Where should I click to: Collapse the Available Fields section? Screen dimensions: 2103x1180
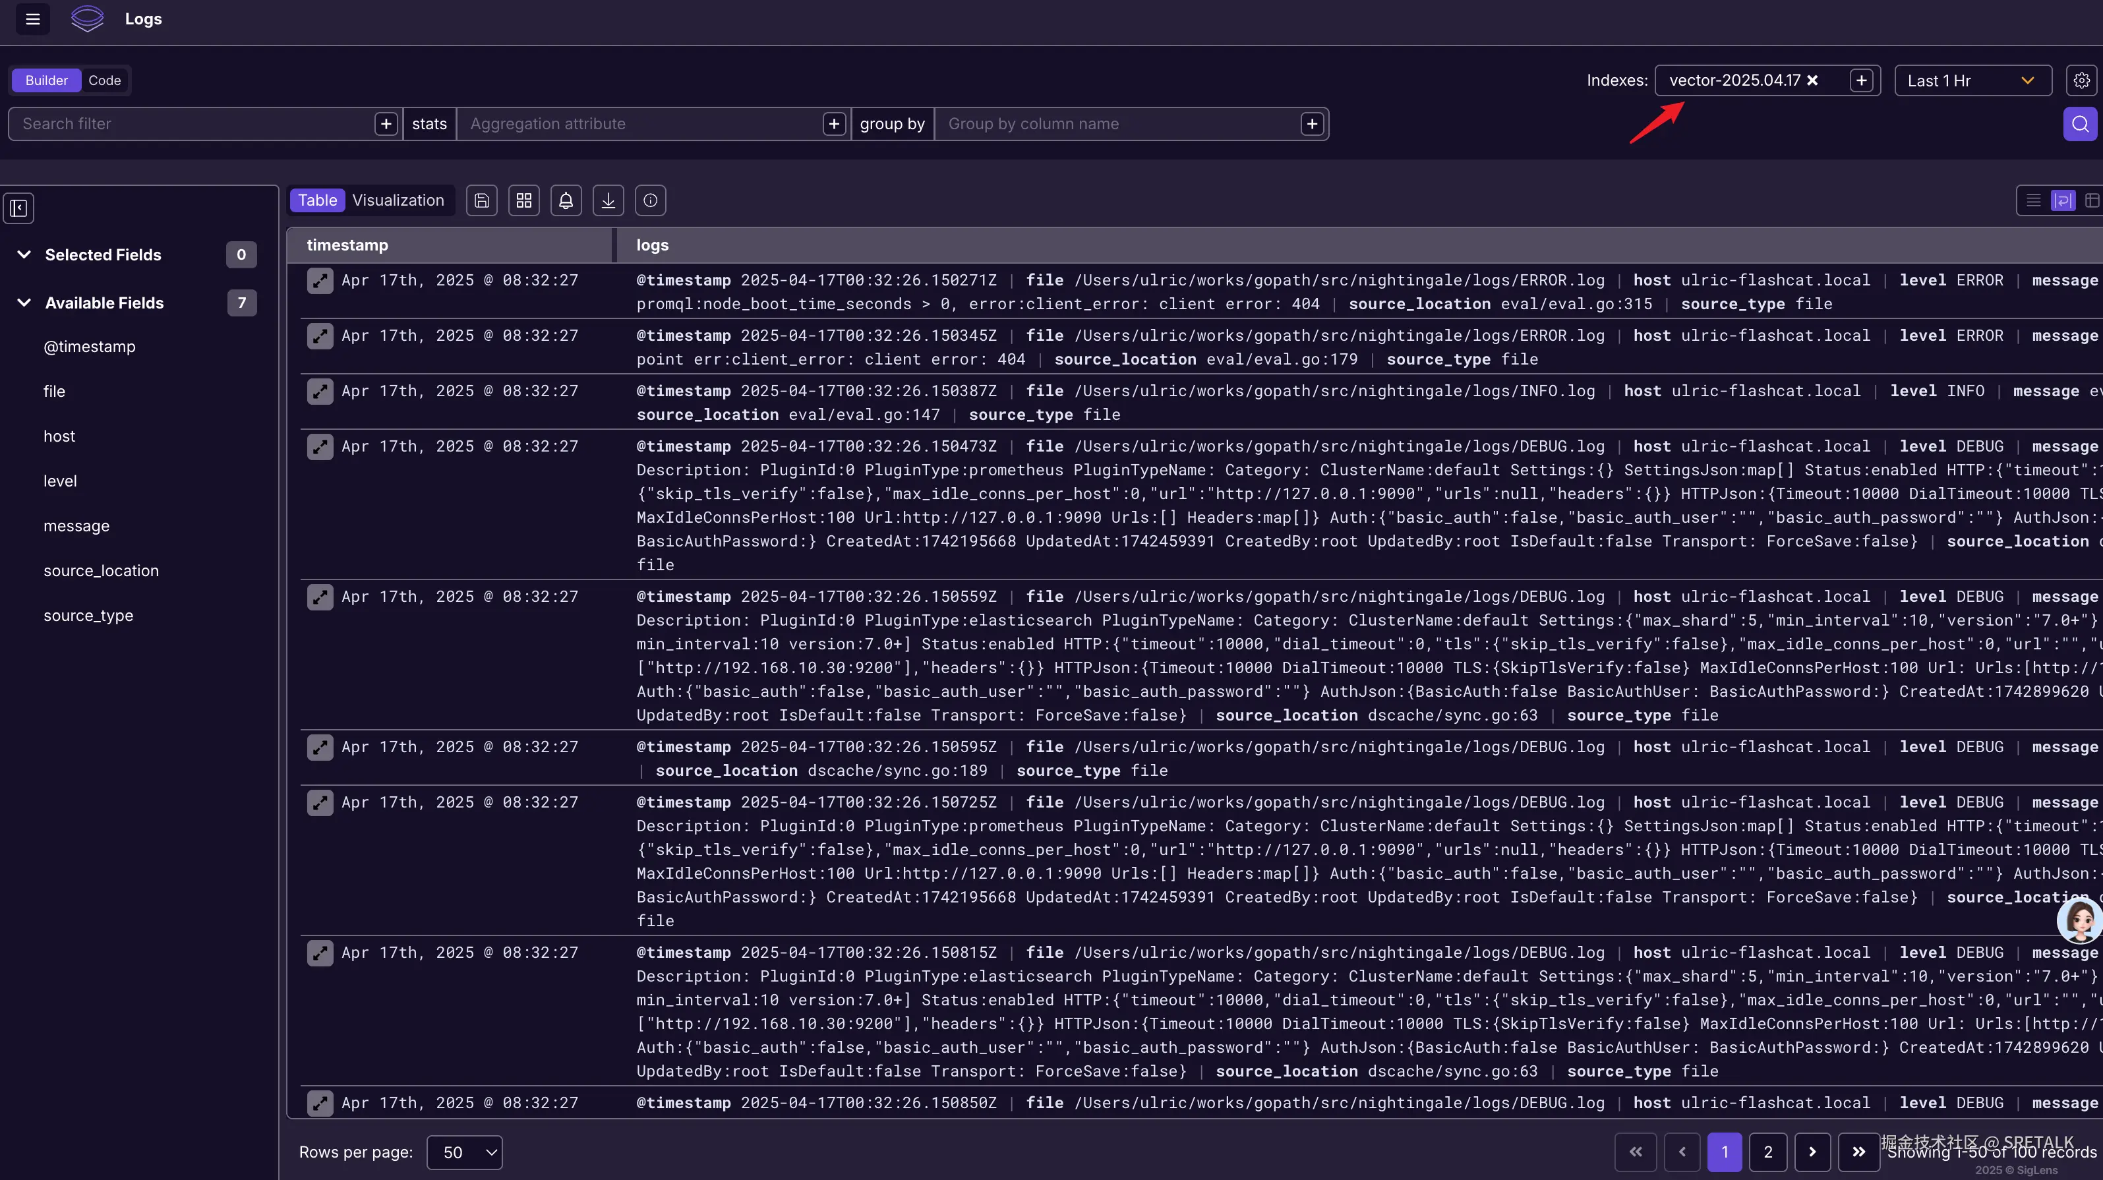(x=24, y=303)
